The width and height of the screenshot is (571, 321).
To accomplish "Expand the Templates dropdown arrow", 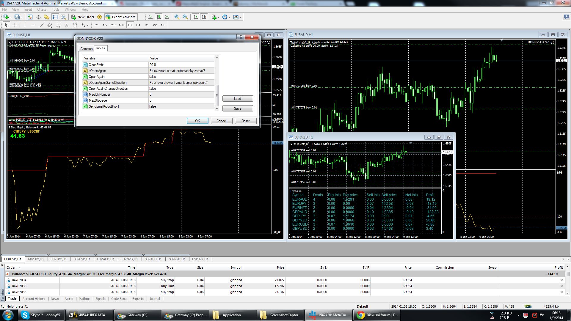I will [240, 17].
